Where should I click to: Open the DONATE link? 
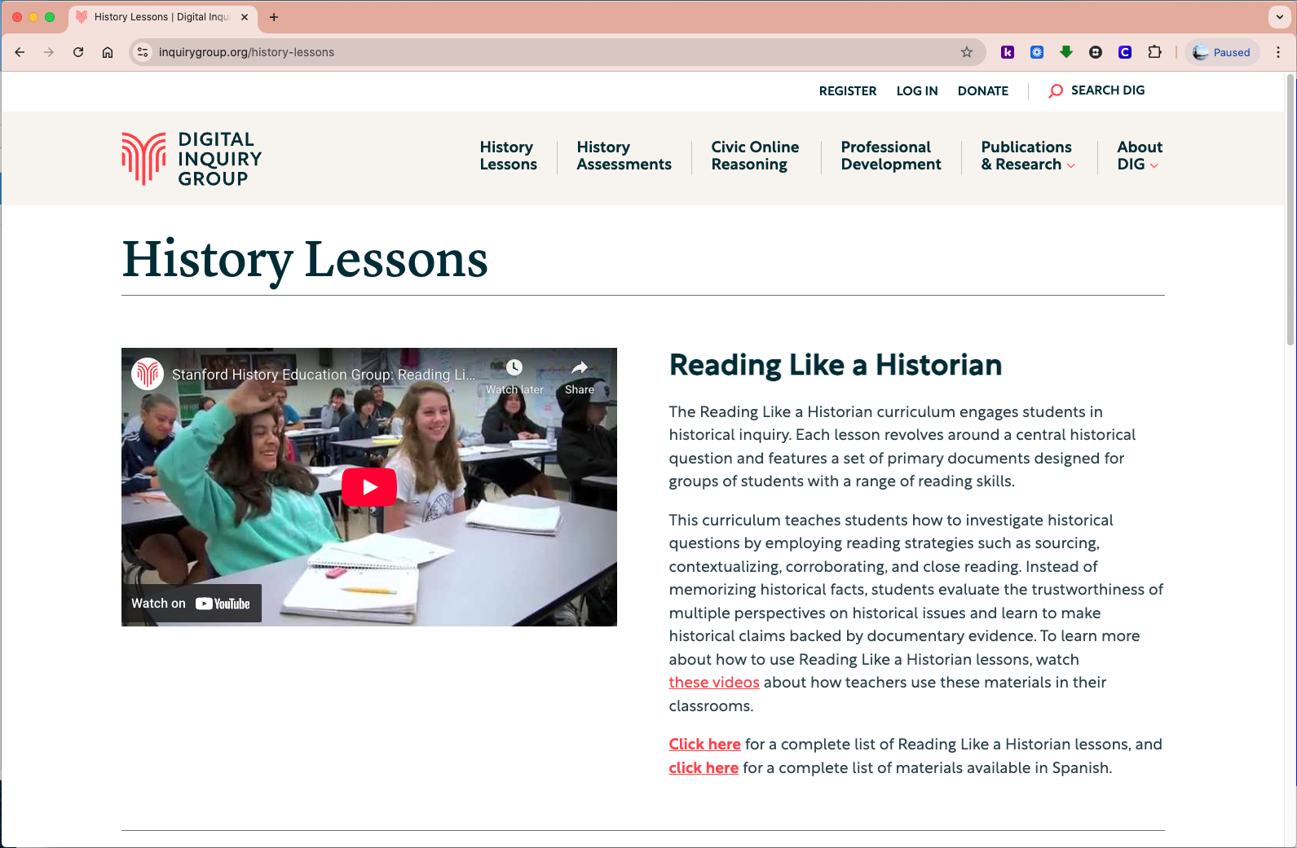click(x=983, y=91)
